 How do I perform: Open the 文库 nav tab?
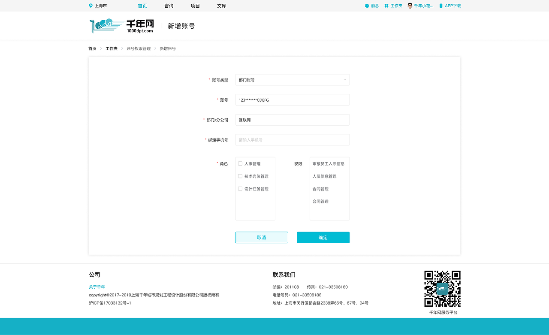pyautogui.click(x=222, y=6)
